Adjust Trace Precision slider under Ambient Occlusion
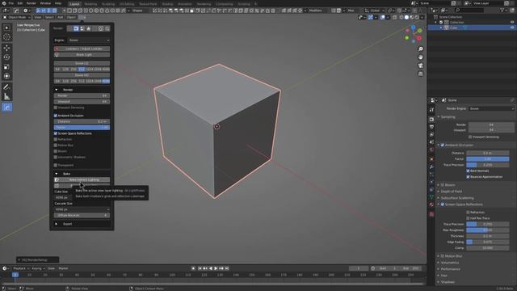Image resolution: width=517 pixels, height=291 pixels. point(488,165)
